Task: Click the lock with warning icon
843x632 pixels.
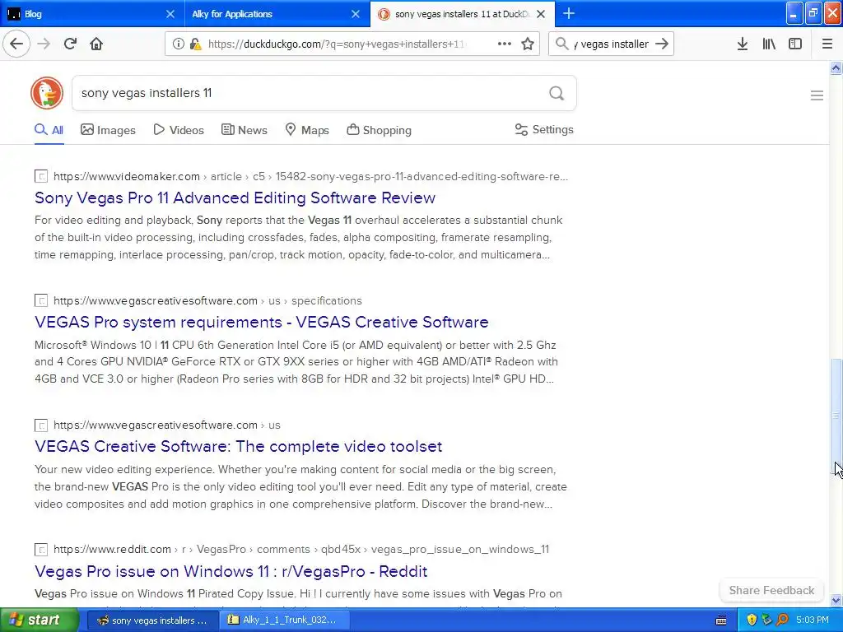Action: click(195, 44)
